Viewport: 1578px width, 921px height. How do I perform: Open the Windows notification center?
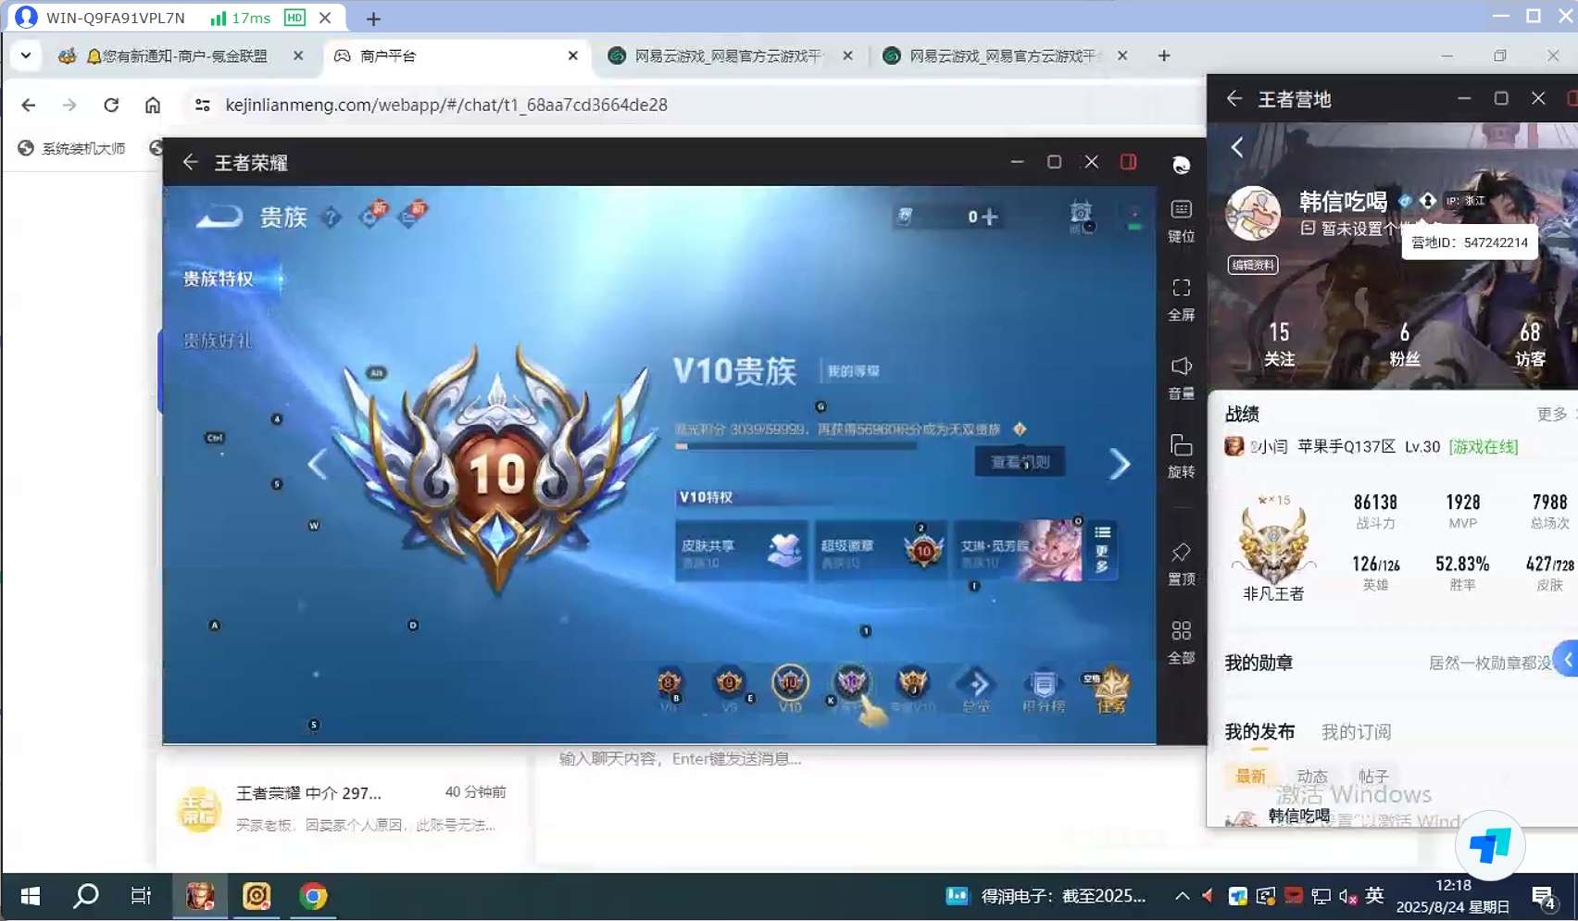tap(1543, 897)
